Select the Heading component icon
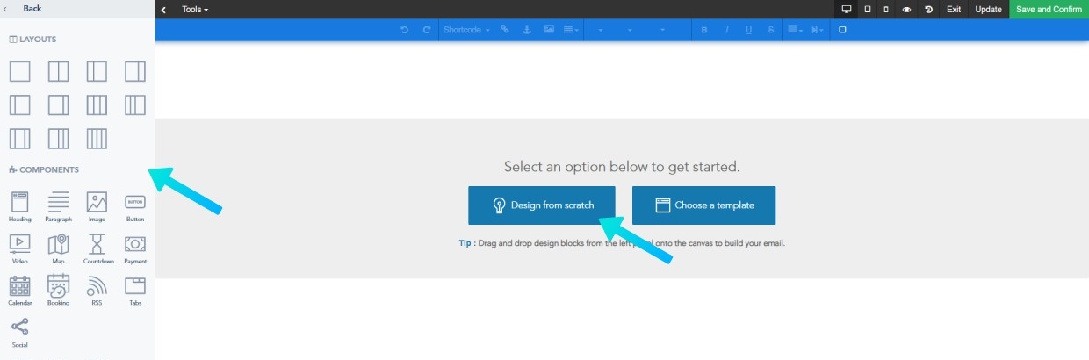The image size is (1089, 360). 20,203
